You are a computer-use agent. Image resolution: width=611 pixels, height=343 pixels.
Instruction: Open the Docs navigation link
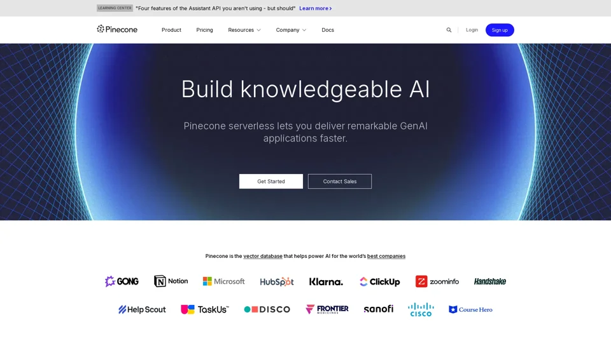point(328,30)
